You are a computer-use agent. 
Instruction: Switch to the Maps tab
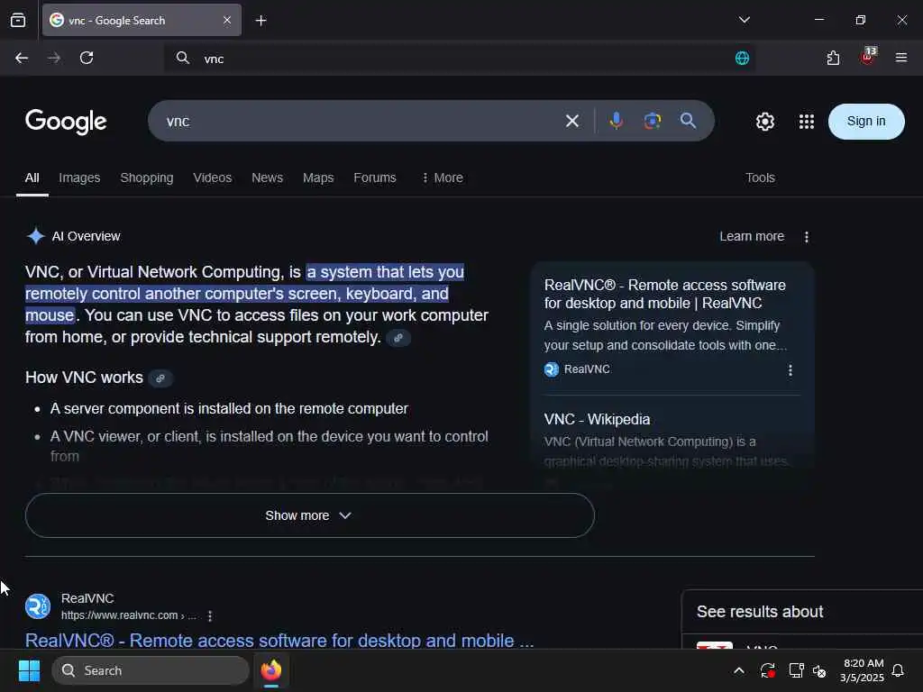318,178
